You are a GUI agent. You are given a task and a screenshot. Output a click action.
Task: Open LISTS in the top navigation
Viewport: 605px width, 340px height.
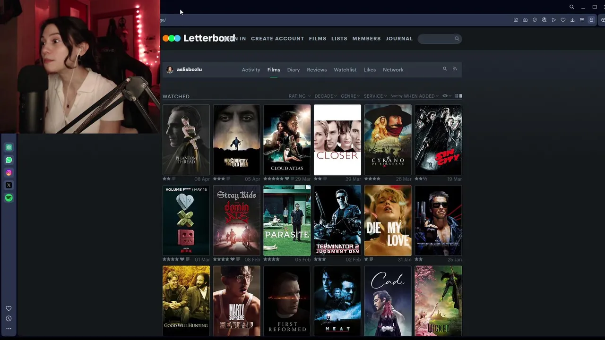tap(339, 39)
